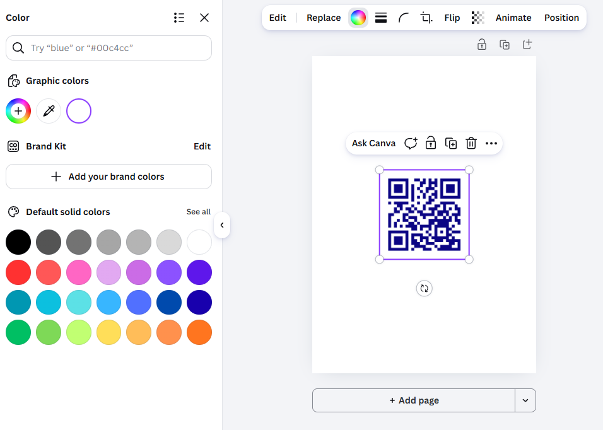Open transparency checkerboard icon
Image resolution: width=603 pixels, height=430 pixels.
click(477, 18)
